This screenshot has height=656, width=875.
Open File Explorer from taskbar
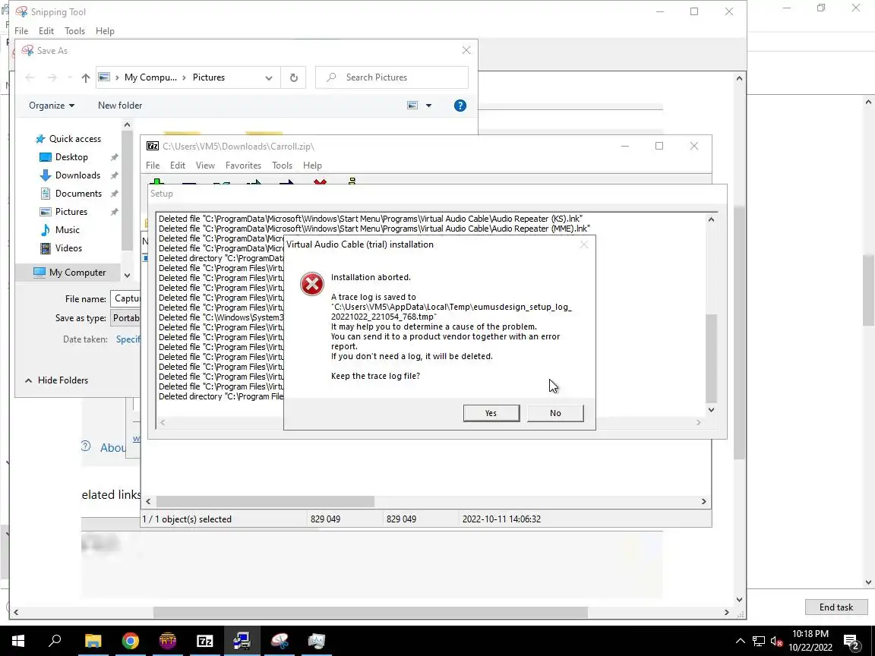pyautogui.click(x=93, y=641)
